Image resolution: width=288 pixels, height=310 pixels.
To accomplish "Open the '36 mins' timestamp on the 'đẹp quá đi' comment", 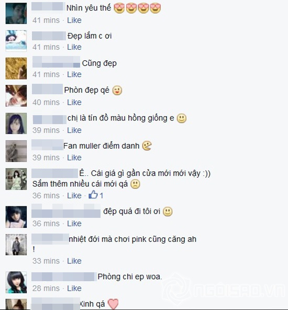I will pos(46,224).
